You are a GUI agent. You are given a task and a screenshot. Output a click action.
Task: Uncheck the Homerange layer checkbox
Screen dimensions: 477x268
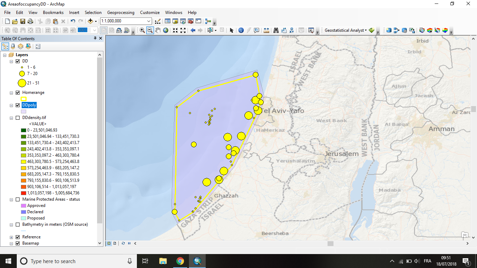pos(18,92)
